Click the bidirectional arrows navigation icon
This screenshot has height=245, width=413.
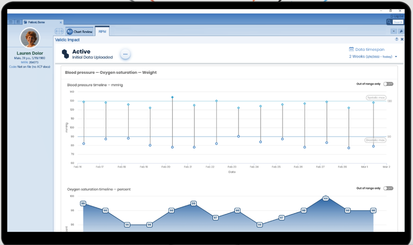tap(58, 31)
